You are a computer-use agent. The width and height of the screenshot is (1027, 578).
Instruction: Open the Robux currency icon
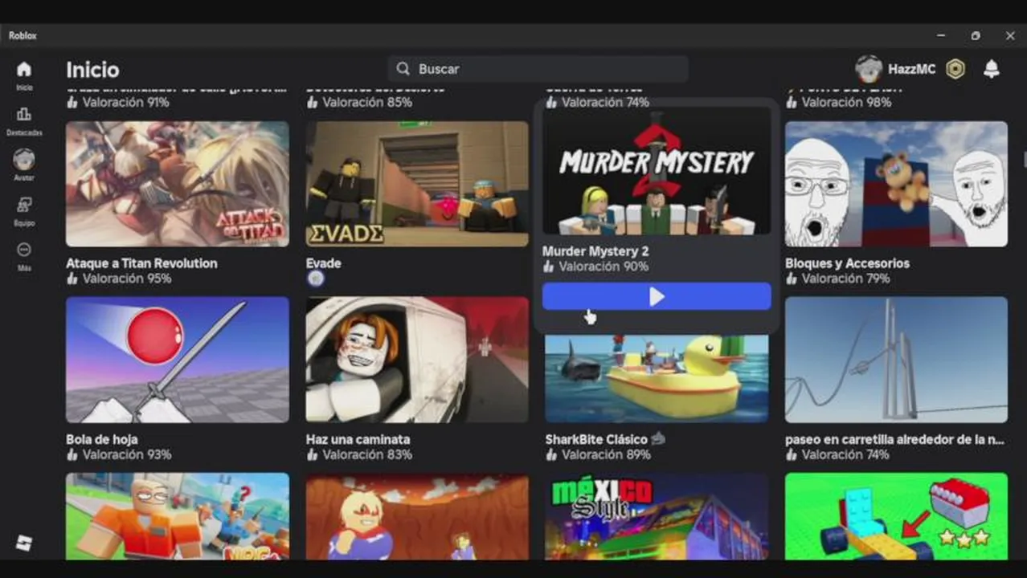point(955,69)
